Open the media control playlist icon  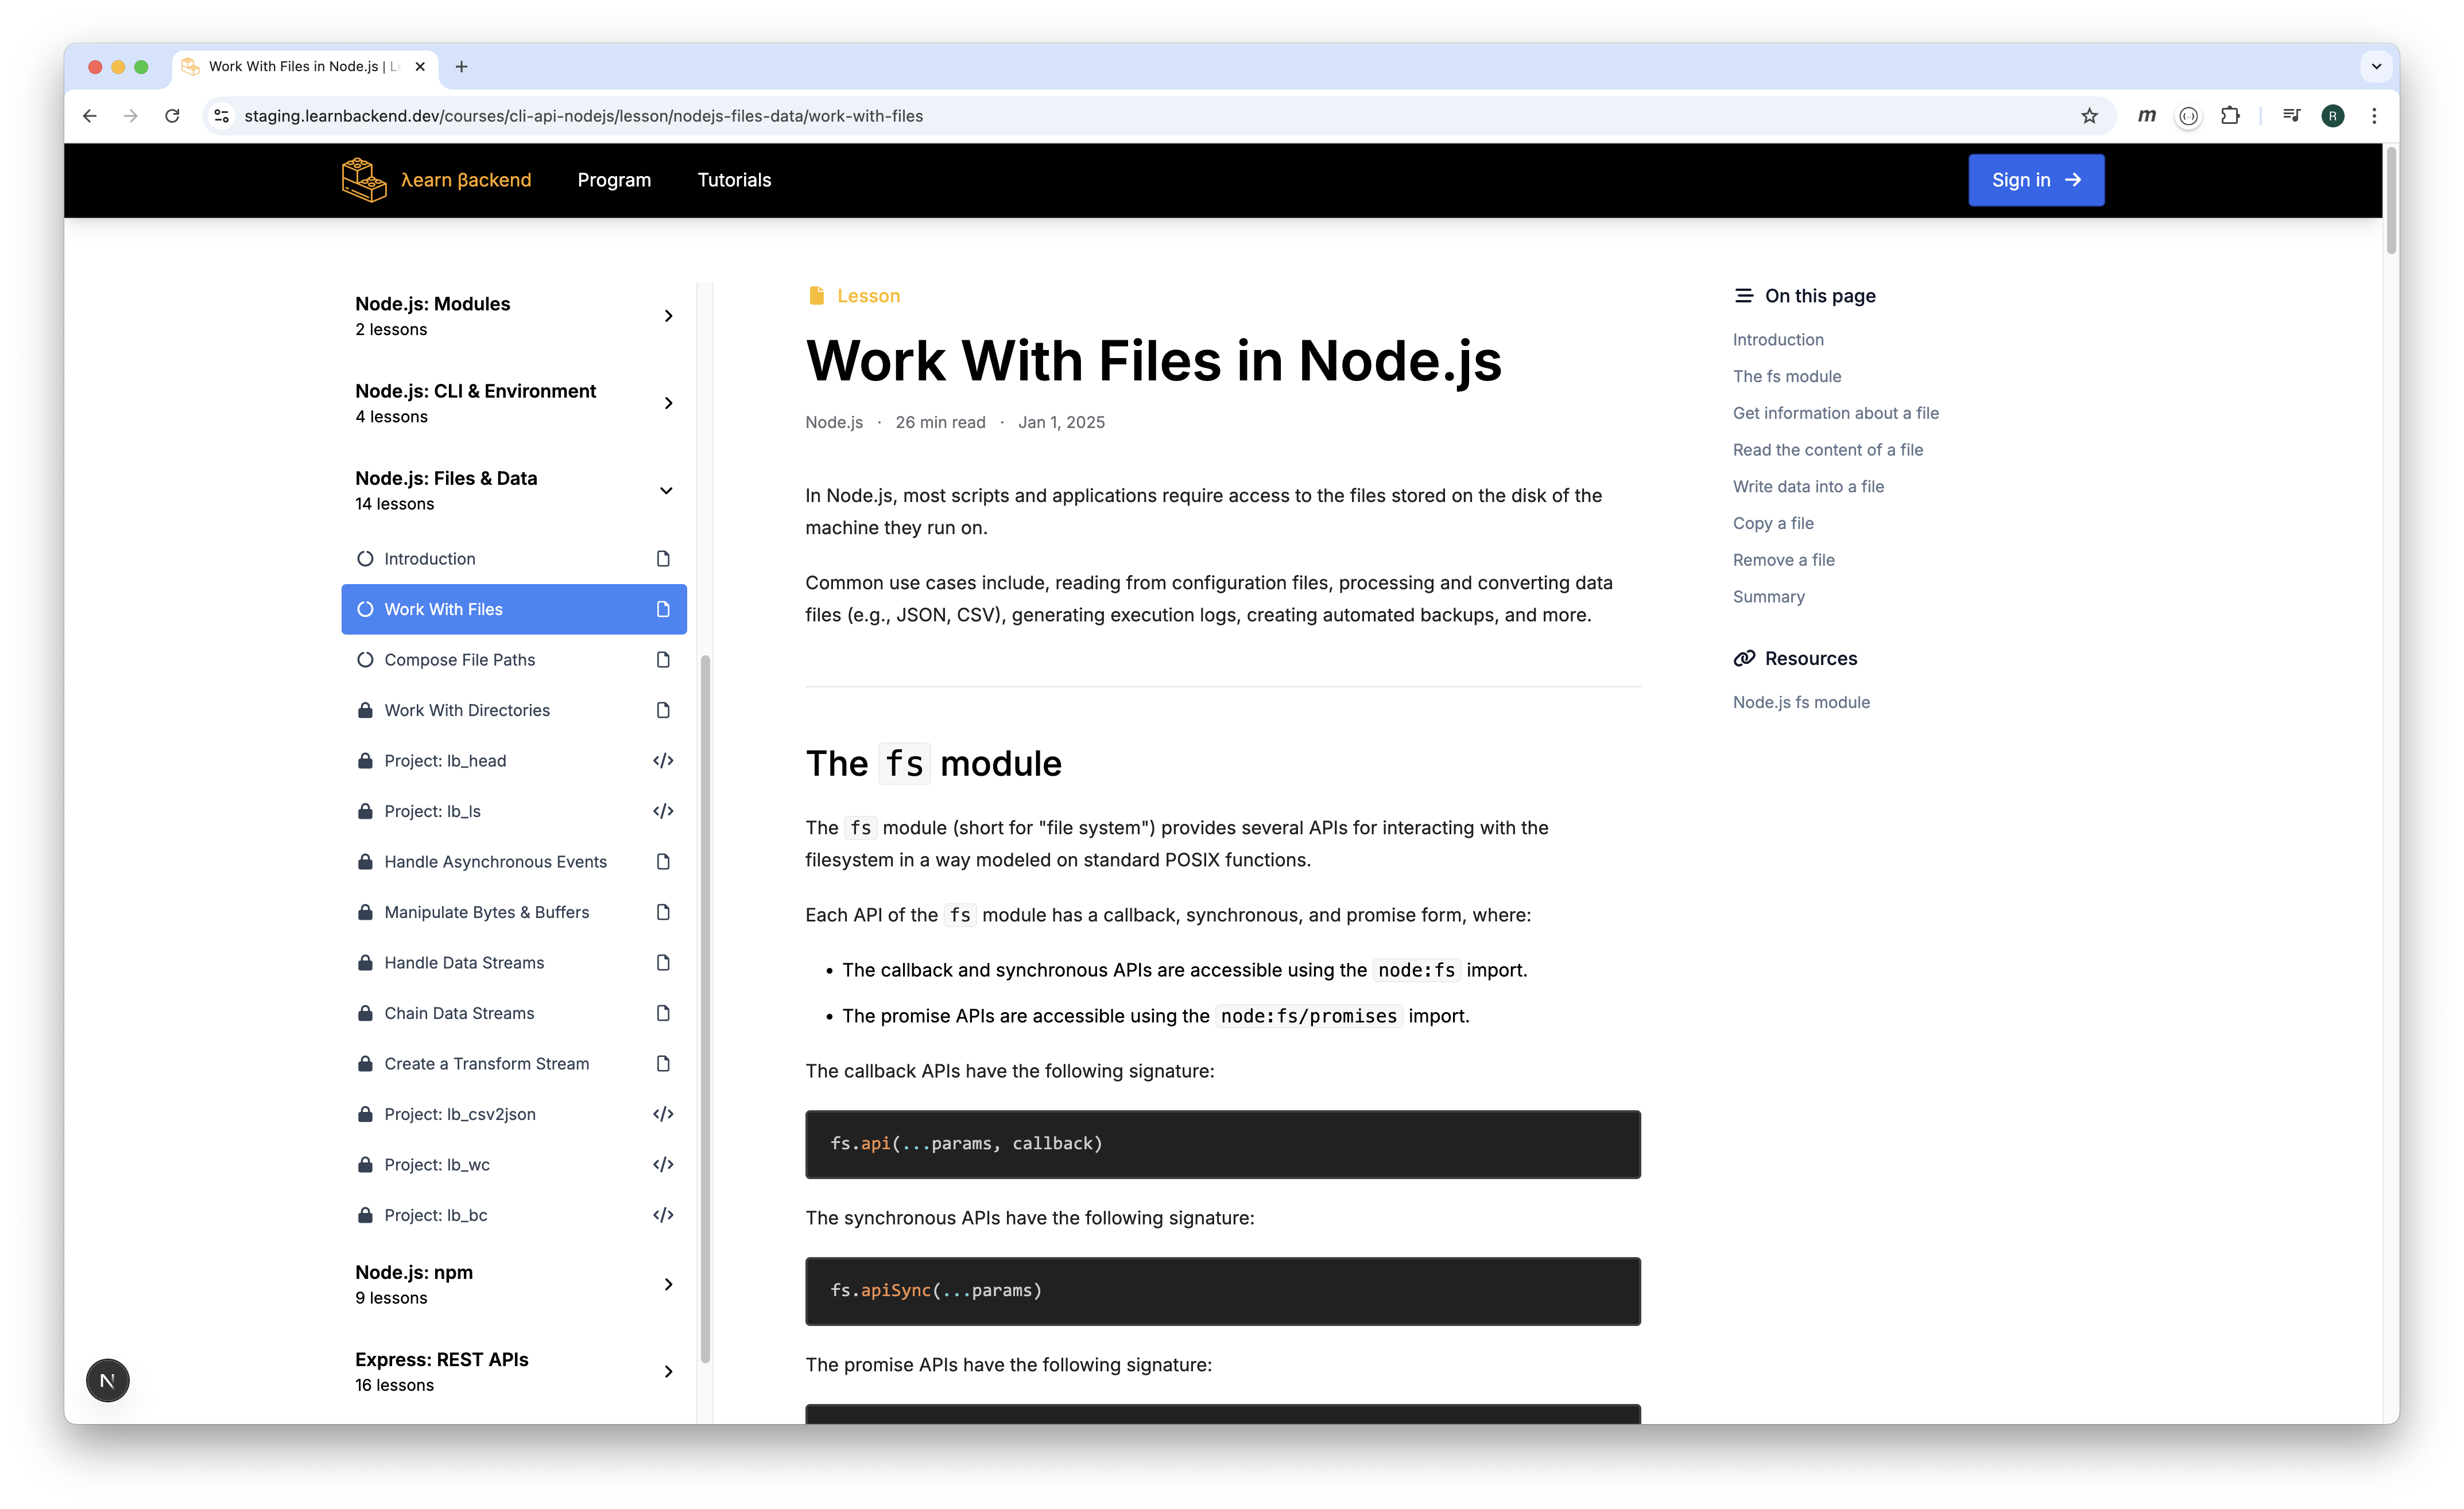tap(2291, 116)
